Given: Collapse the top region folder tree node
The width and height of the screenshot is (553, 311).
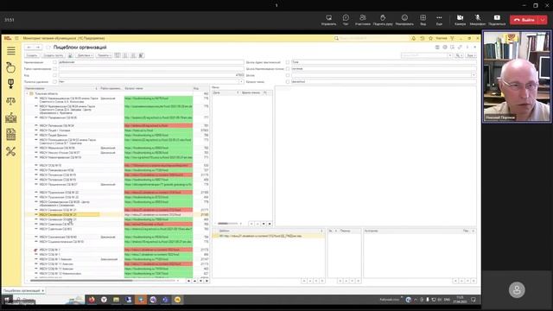Looking at the screenshot, I should [x=27, y=94].
